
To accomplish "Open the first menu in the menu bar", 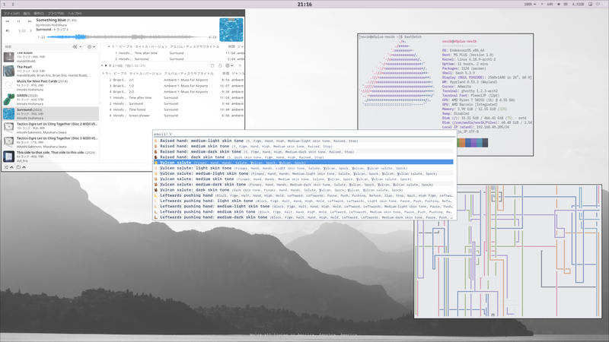I will 10,13.
